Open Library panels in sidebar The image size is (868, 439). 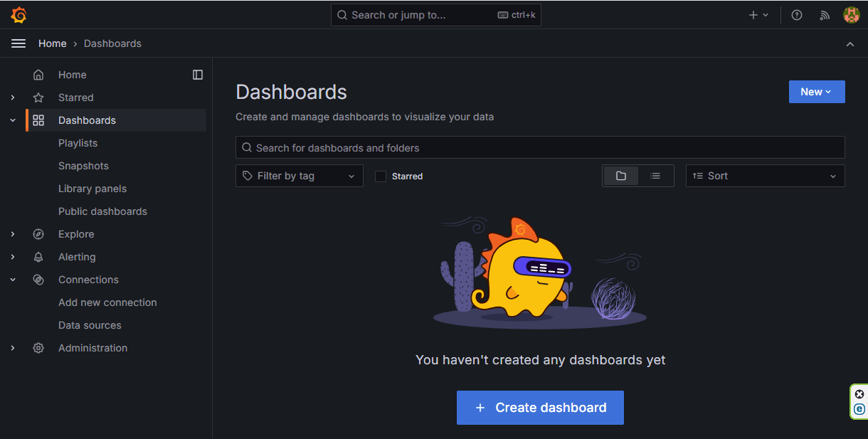pyautogui.click(x=92, y=189)
